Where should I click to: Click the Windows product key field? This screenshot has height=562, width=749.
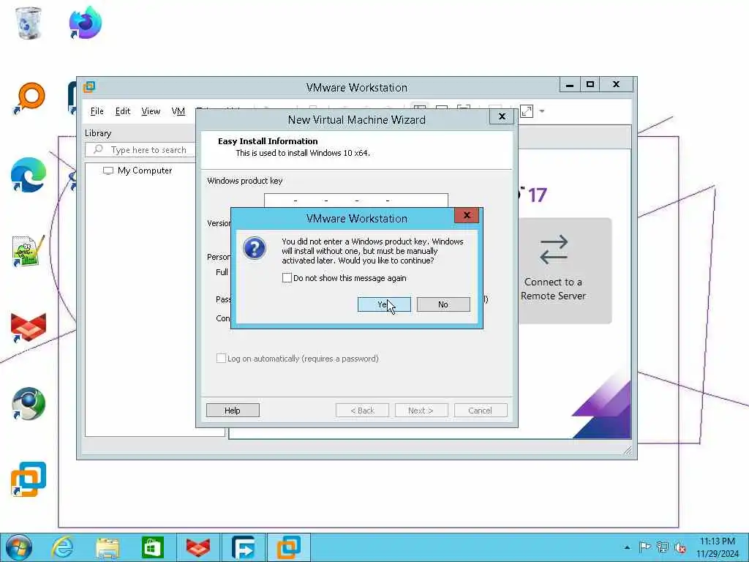(x=356, y=201)
